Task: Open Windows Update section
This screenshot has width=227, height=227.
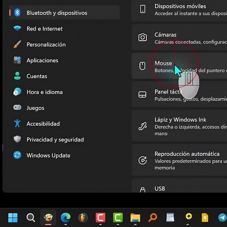Action: [64, 155]
